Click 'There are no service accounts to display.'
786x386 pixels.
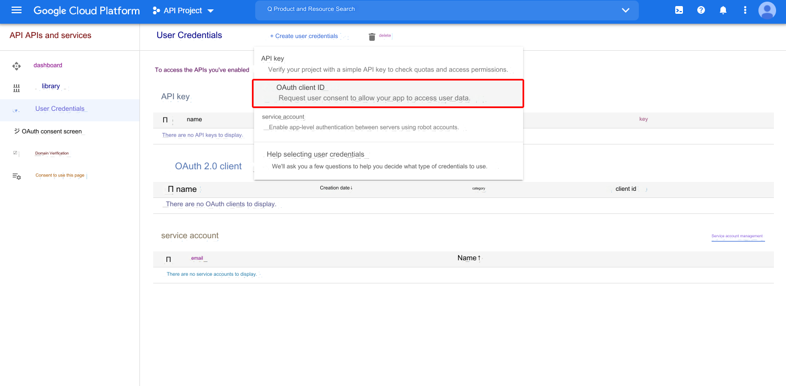[212, 274]
